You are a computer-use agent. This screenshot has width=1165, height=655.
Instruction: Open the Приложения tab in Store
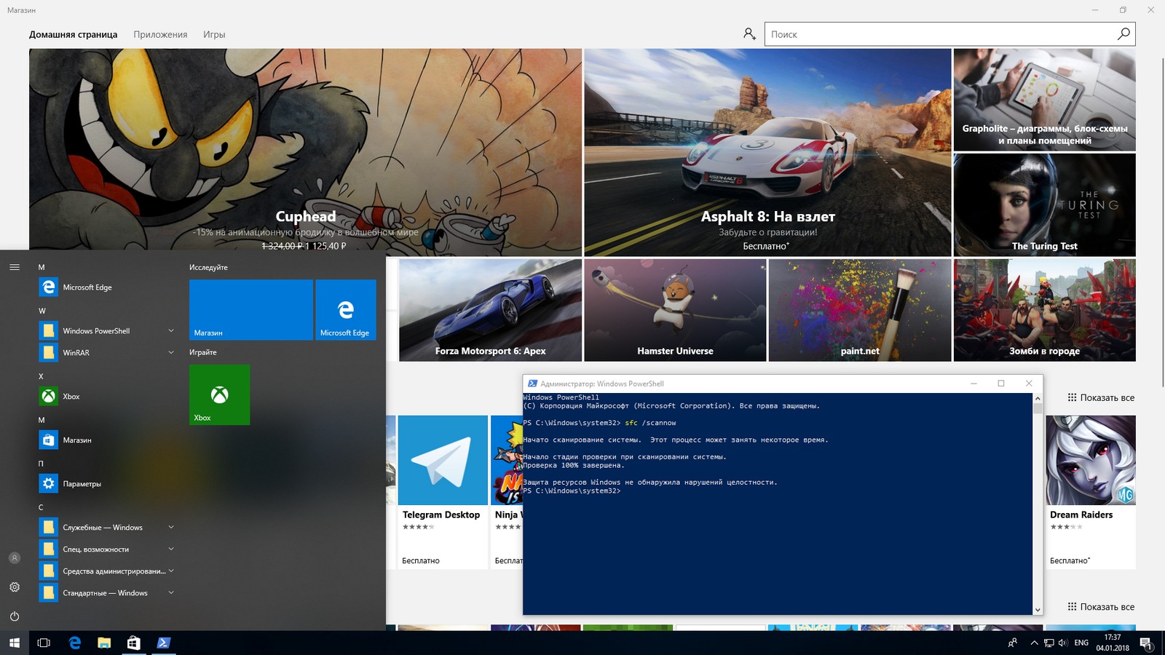point(160,34)
